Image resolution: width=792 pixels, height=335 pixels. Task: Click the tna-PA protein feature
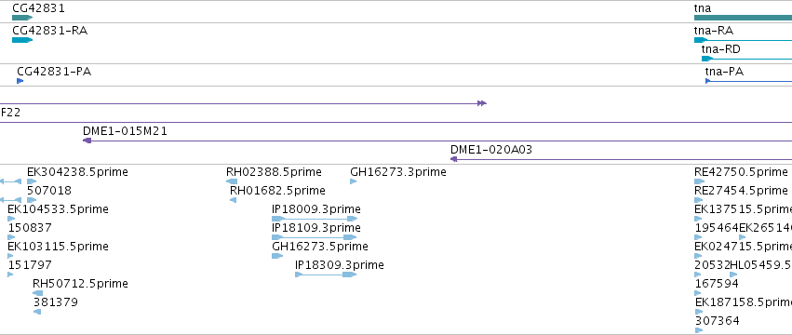pyautogui.click(x=748, y=81)
